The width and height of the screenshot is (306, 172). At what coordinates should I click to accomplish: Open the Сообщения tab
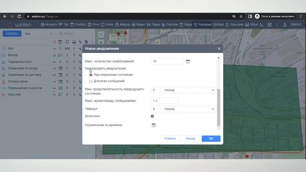point(78,24)
